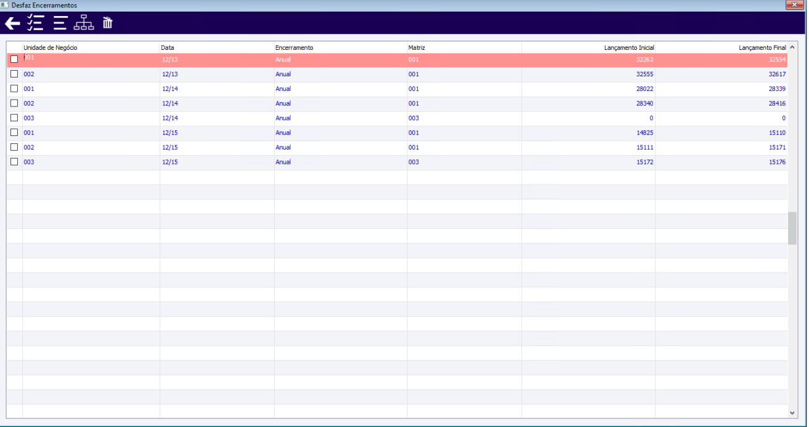Click the select all checklist icon

35,23
